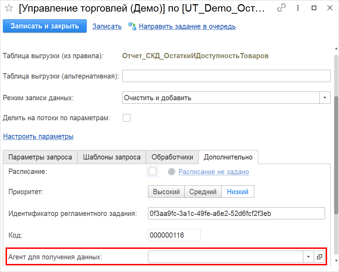Maximize the form window
This screenshot has height=272, width=339.
click(314, 8)
